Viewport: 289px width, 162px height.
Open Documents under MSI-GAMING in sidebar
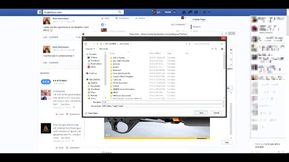pos(95,86)
